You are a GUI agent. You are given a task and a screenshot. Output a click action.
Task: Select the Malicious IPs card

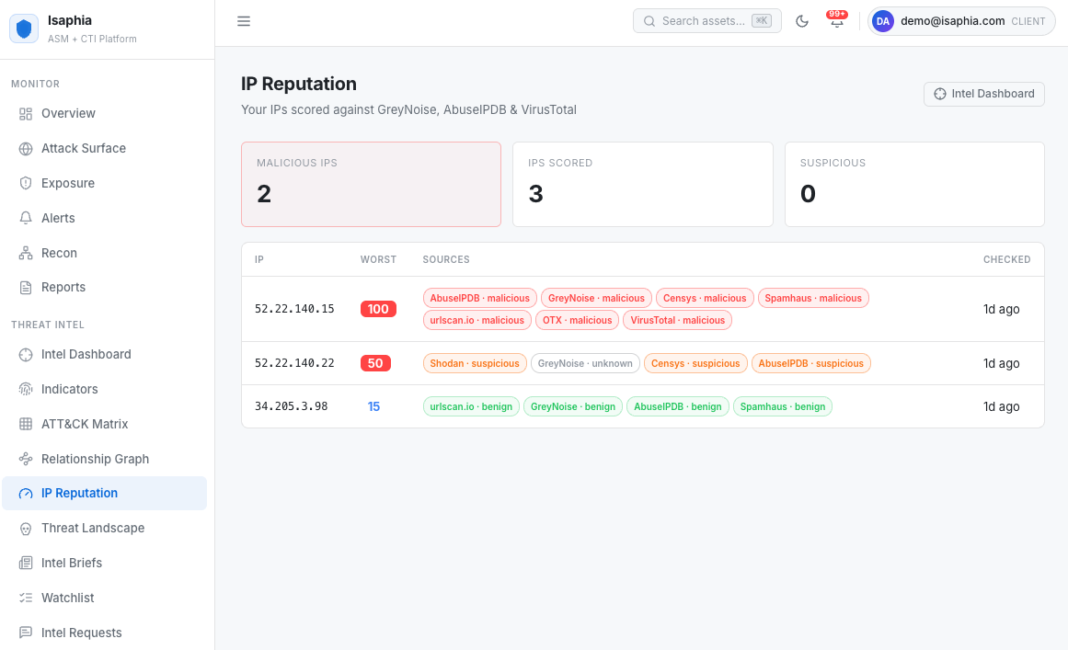click(x=372, y=185)
